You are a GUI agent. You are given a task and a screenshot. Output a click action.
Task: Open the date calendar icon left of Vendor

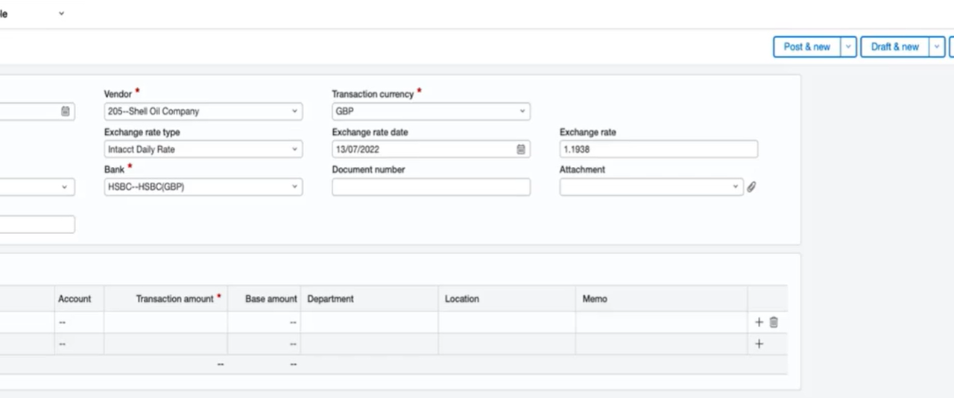pos(66,111)
